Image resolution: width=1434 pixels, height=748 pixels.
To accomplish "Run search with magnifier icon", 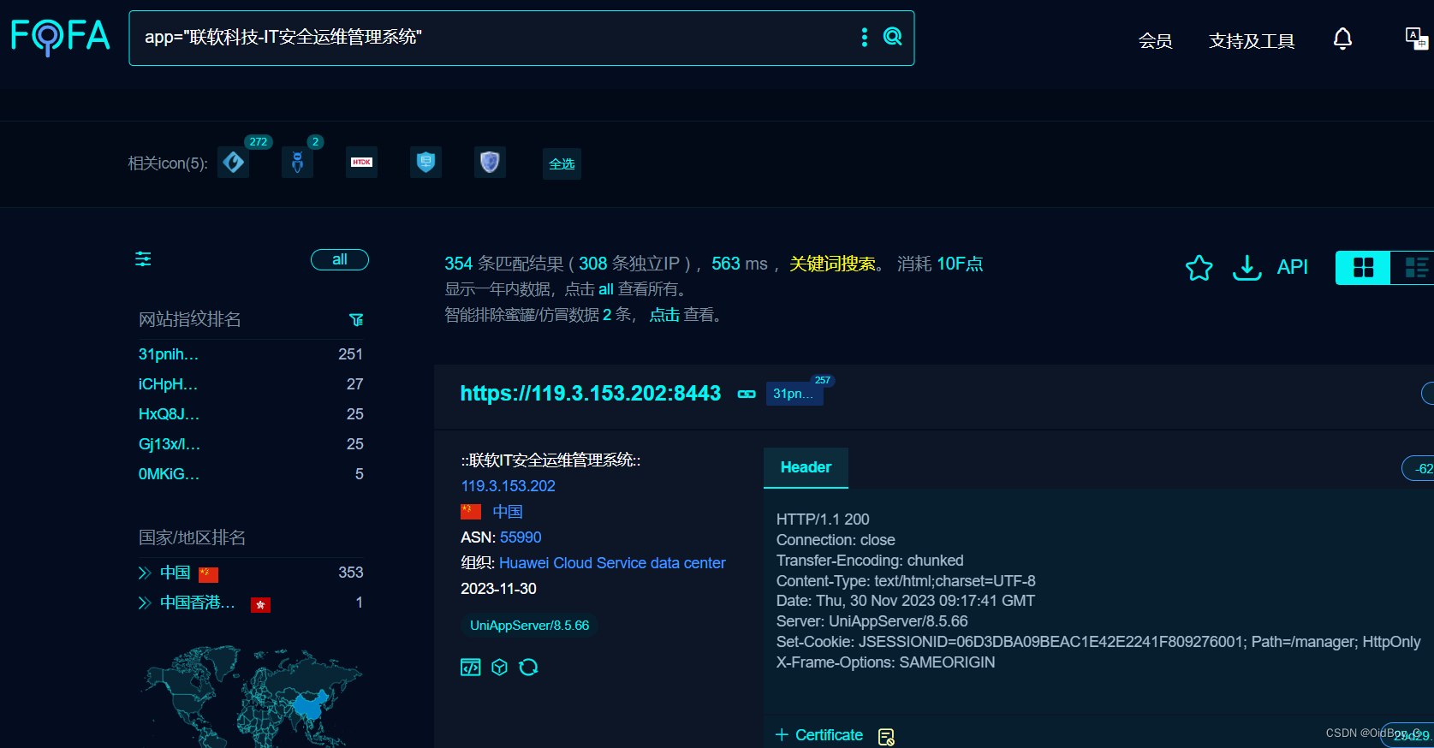I will [x=893, y=37].
